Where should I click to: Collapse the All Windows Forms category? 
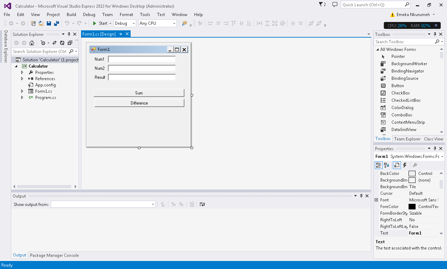(x=378, y=49)
